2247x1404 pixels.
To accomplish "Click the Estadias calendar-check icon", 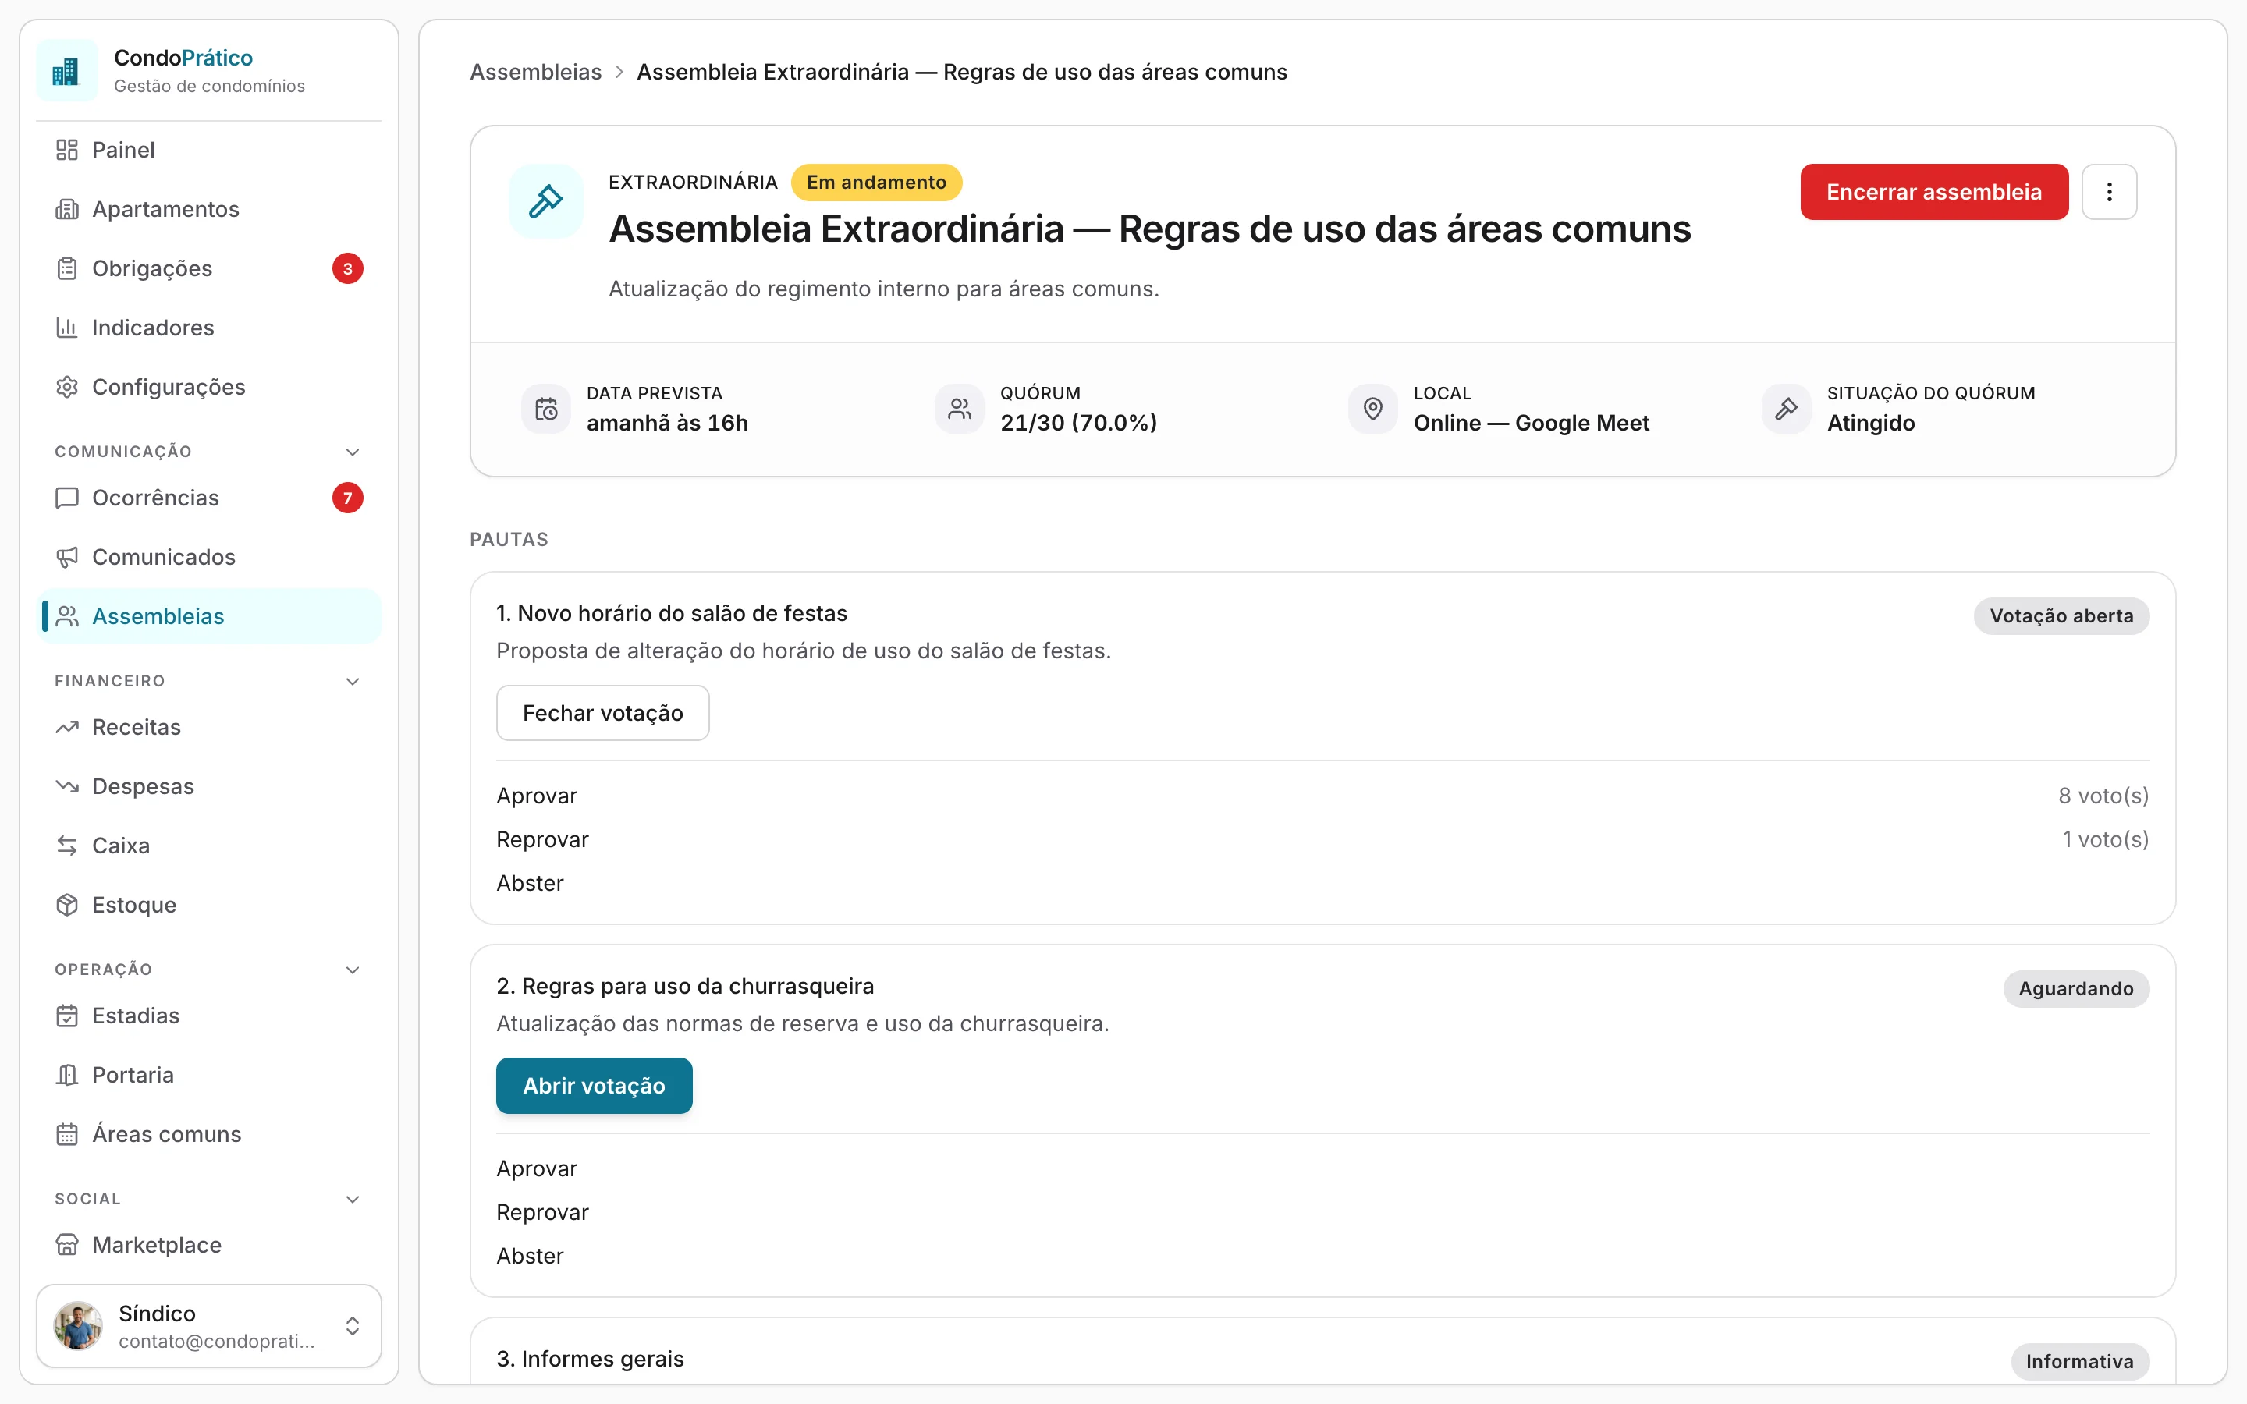I will coord(67,1016).
